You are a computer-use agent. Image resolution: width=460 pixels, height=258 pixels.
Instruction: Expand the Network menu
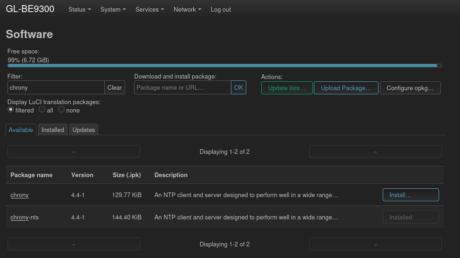pyautogui.click(x=187, y=9)
